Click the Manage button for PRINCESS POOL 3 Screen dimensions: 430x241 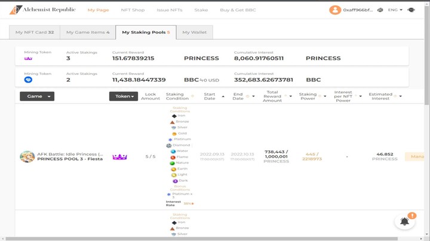(414, 157)
